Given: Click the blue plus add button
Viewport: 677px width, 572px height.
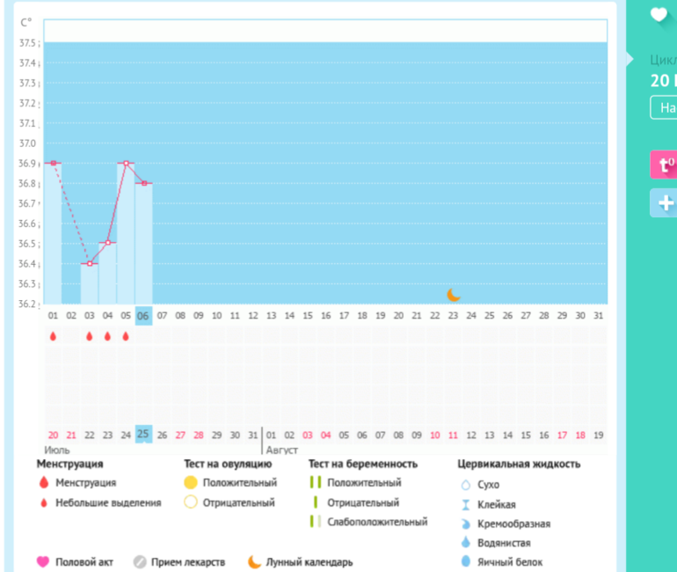Looking at the screenshot, I should (x=664, y=203).
